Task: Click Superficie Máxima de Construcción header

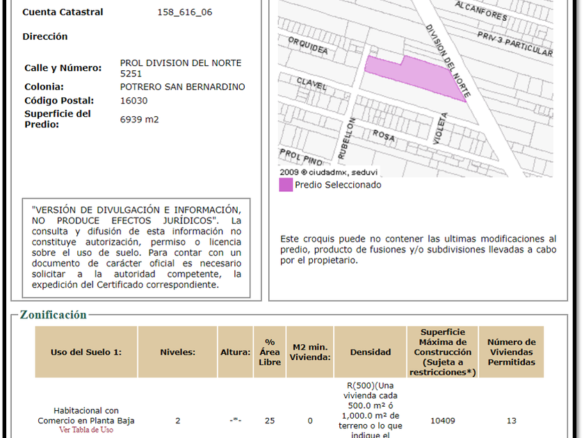Action: pyautogui.click(x=442, y=352)
